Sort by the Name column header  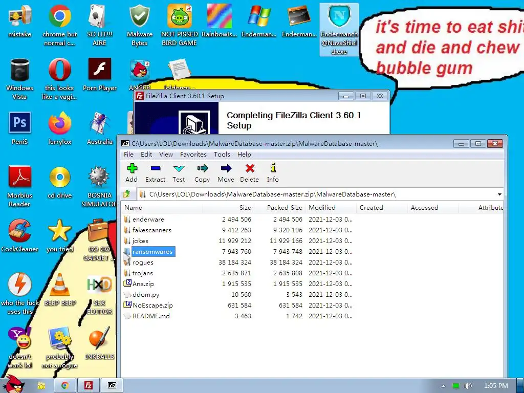162,208
